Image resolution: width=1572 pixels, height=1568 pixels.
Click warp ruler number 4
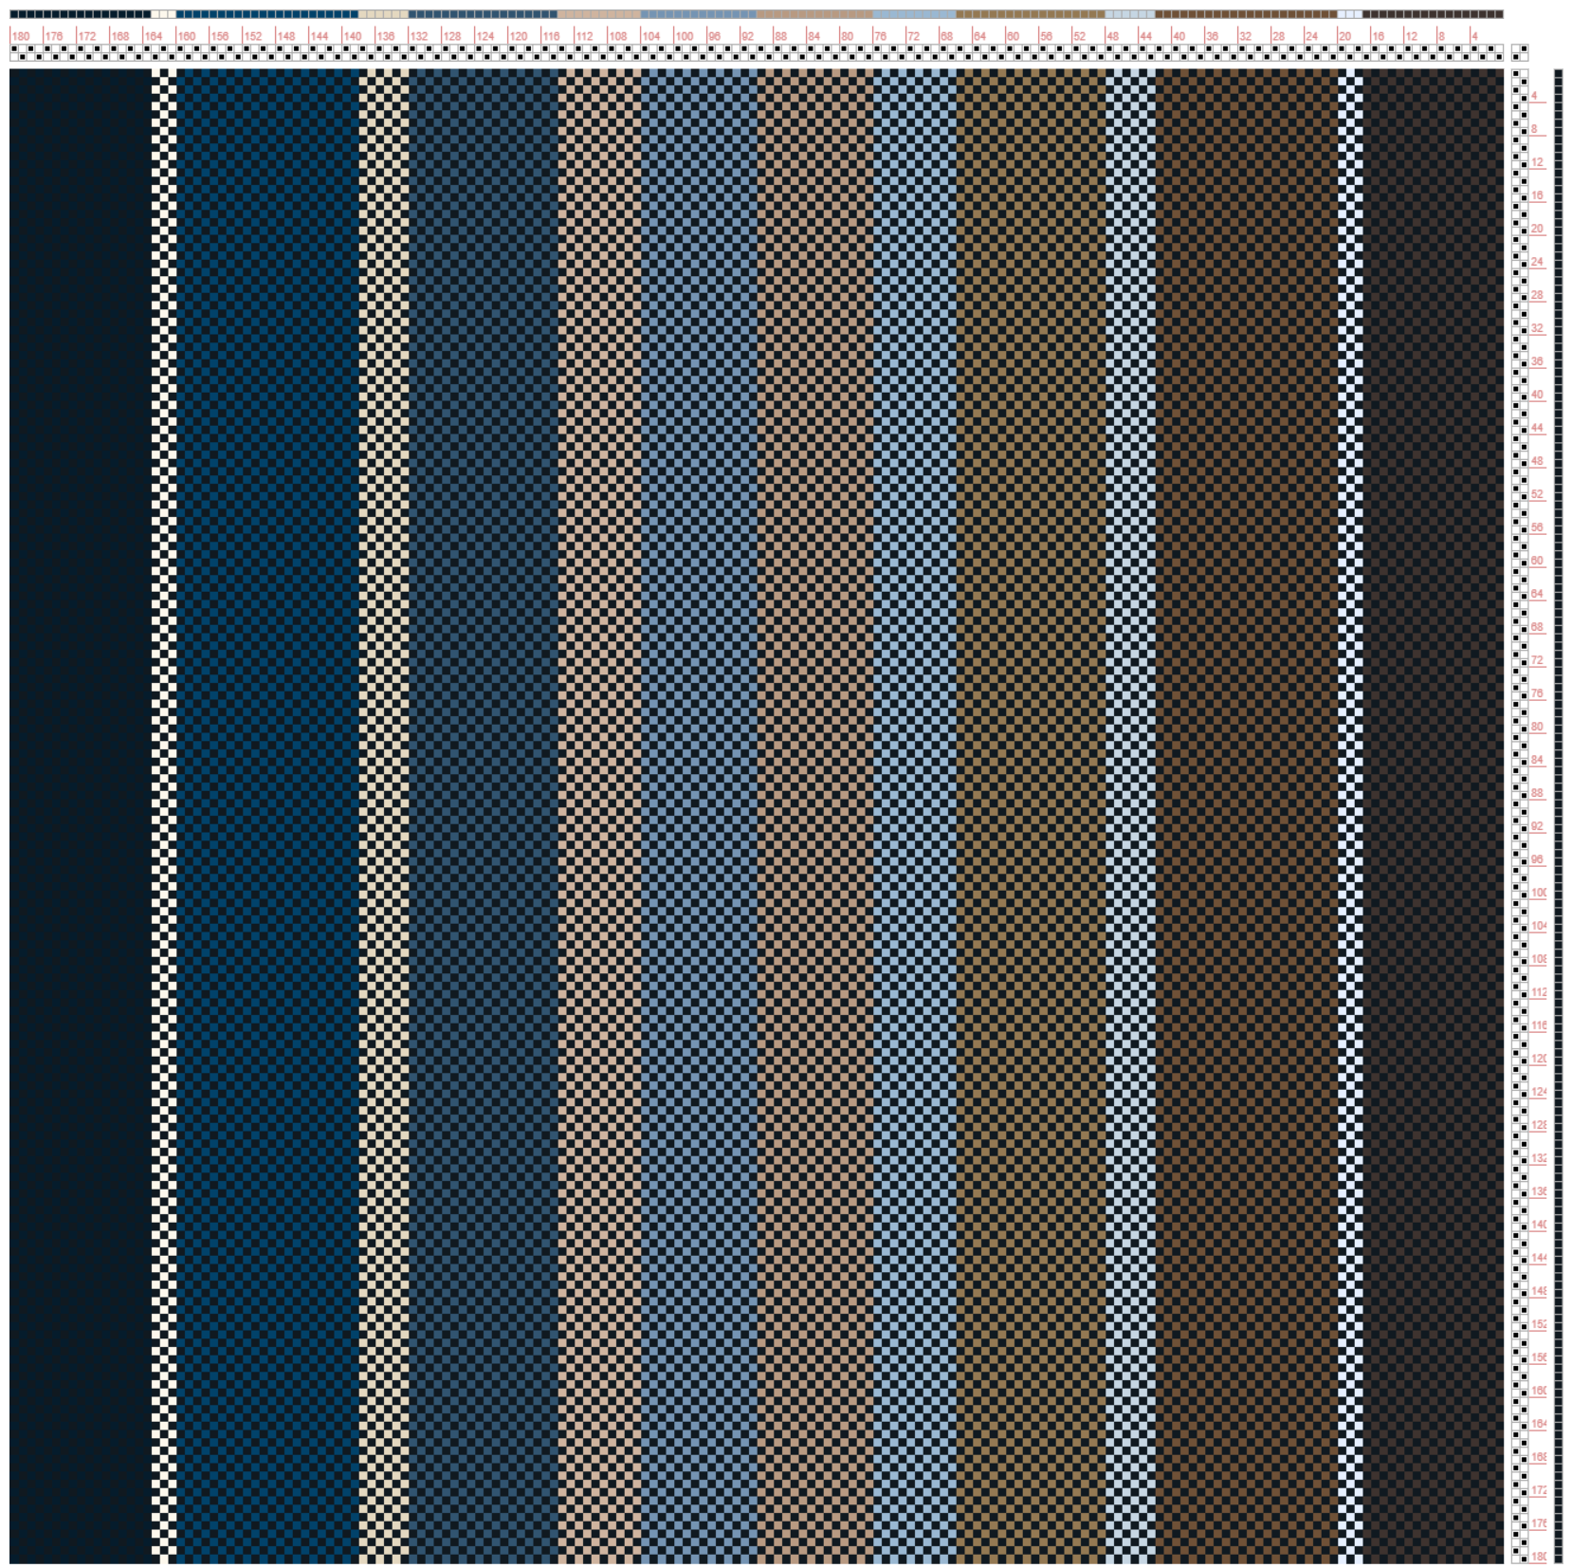1474,36
